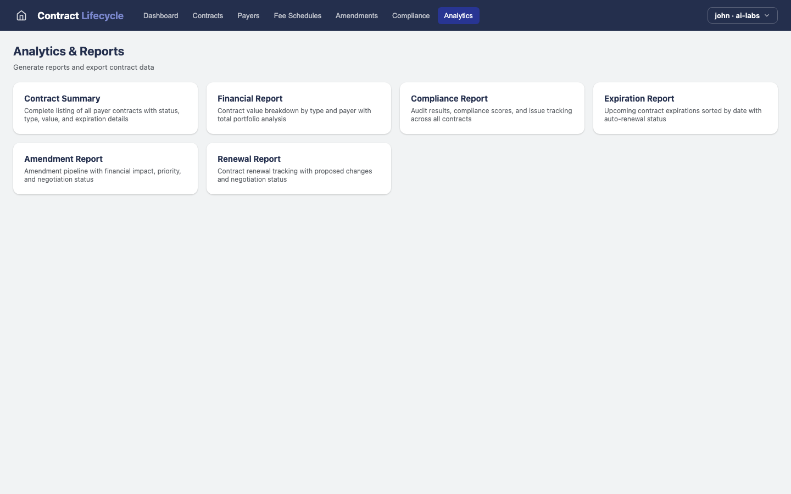Generate the Financial Report
Image resolution: width=791 pixels, height=494 pixels.
pos(298,108)
